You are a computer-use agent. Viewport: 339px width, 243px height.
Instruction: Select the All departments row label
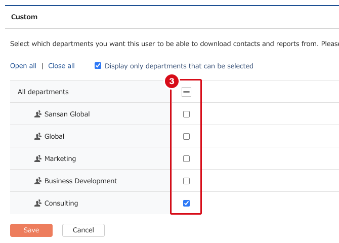coord(43,92)
